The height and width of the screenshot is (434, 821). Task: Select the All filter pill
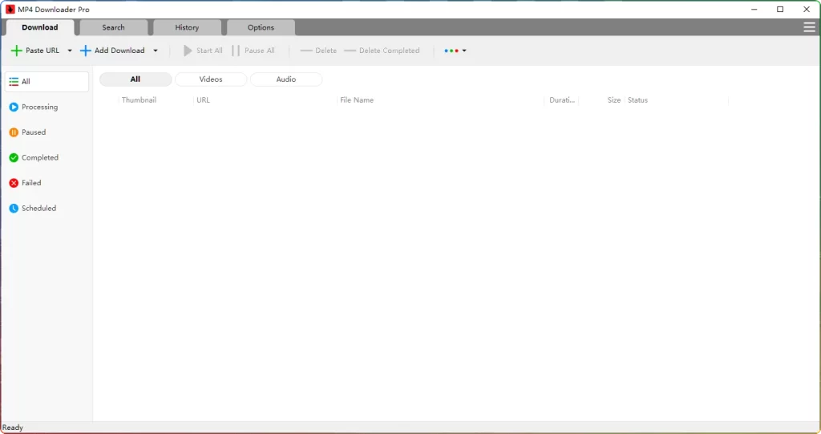pos(135,79)
